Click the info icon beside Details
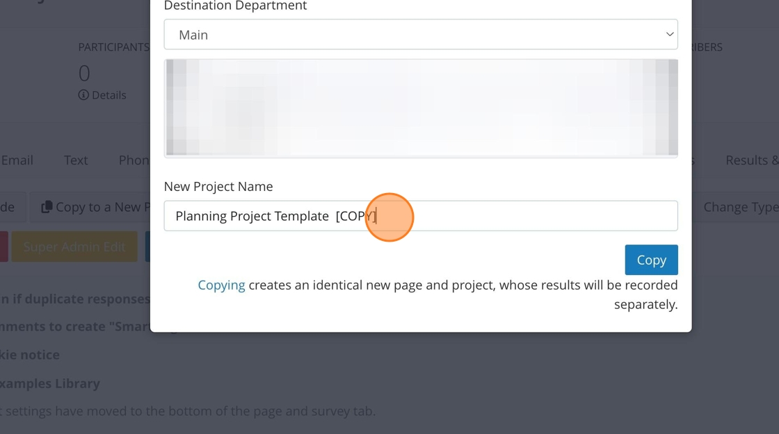Viewport: 779px width, 434px height. click(x=83, y=95)
